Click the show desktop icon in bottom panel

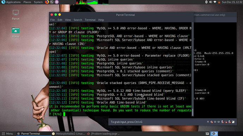207,134
